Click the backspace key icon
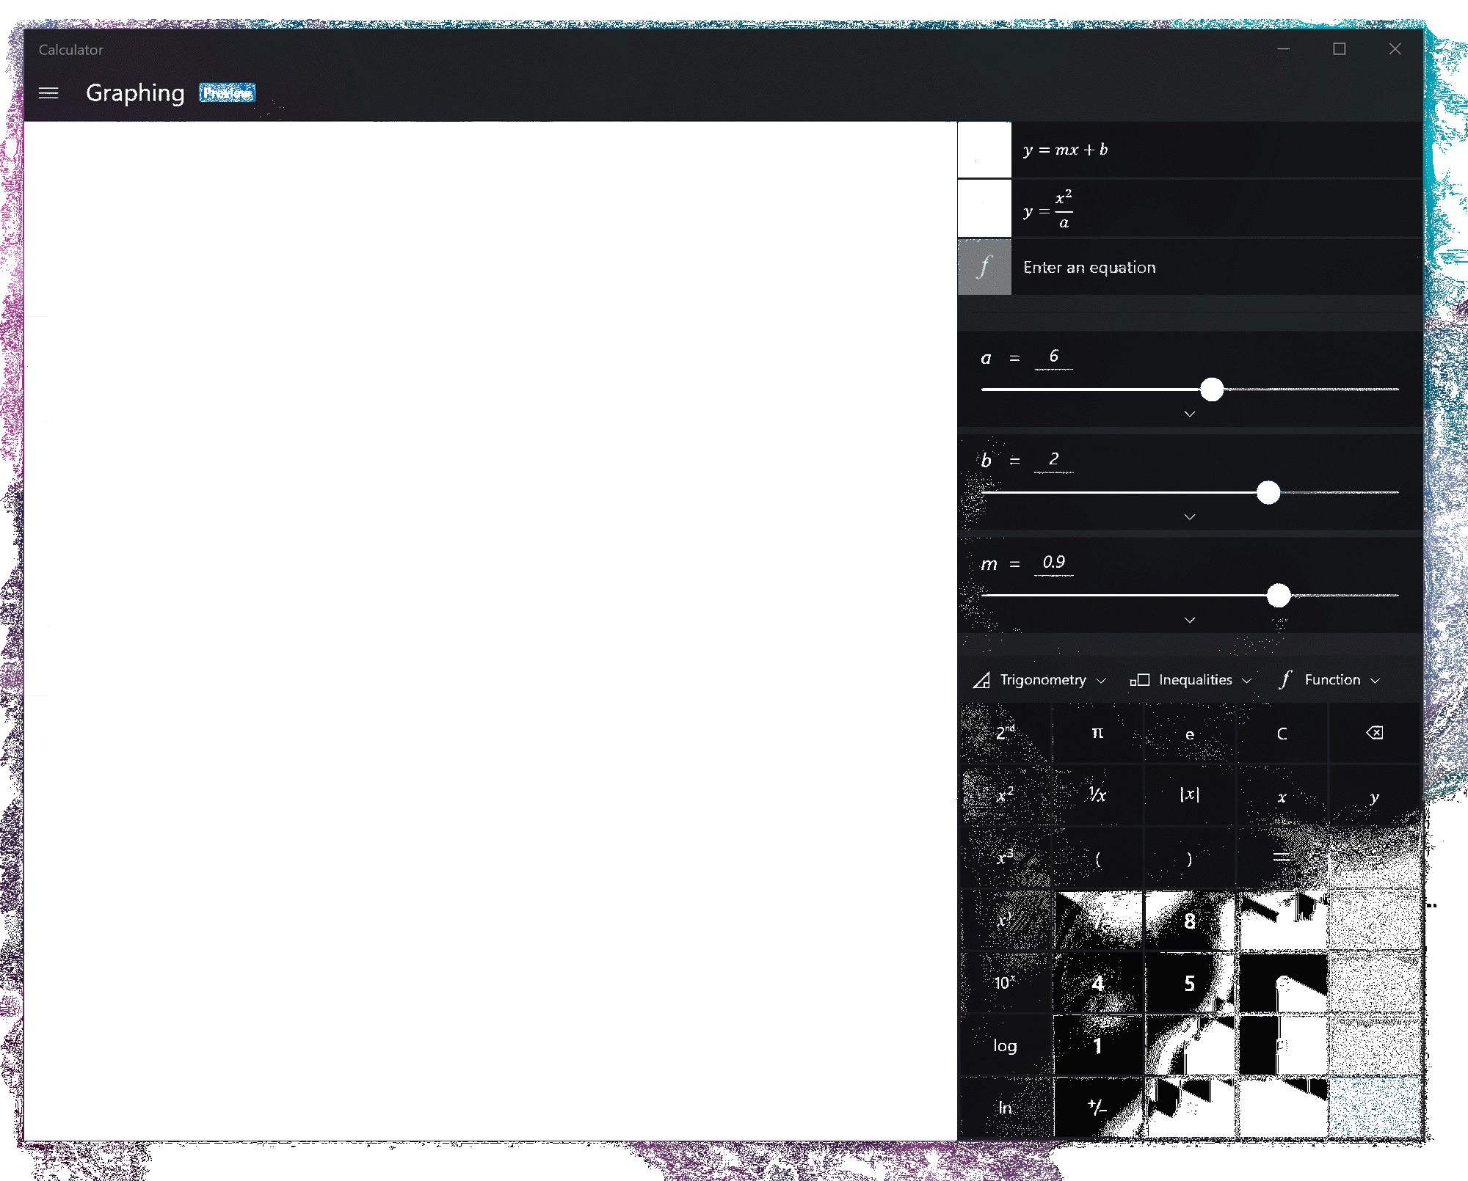 click(1374, 733)
